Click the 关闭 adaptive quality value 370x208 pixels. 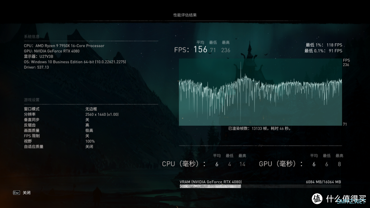tap(89, 147)
